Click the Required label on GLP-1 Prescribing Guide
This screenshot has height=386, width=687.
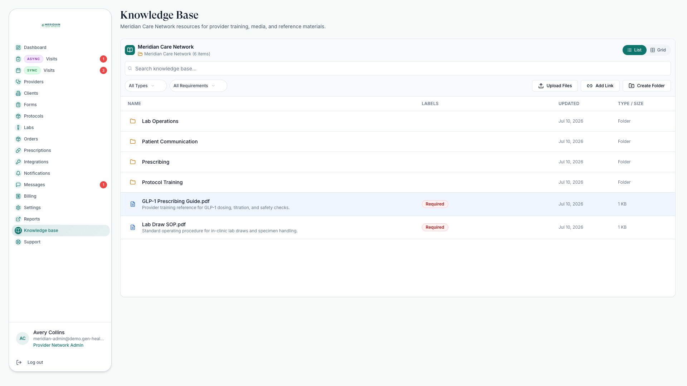pyautogui.click(x=435, y=204)
